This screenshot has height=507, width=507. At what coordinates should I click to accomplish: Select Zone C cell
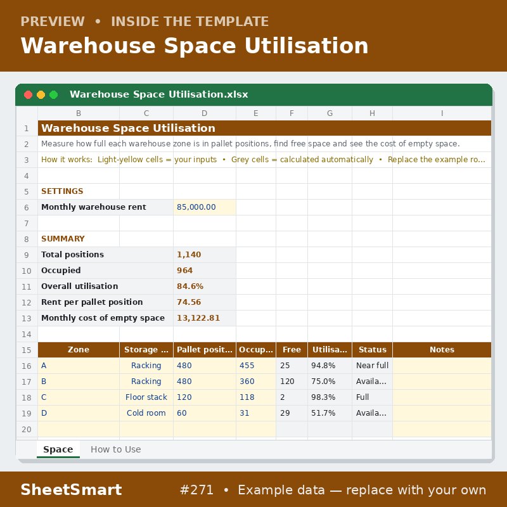[79, 397]
